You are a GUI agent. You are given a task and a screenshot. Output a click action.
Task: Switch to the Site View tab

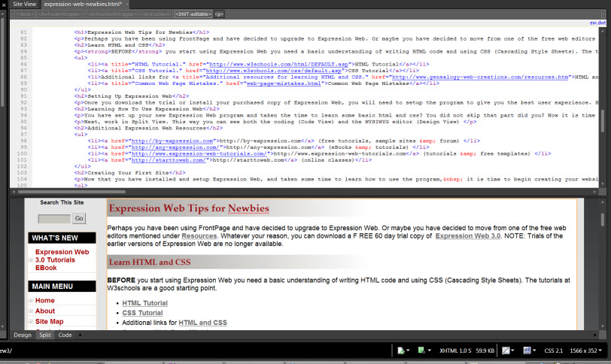coord(24,4)
